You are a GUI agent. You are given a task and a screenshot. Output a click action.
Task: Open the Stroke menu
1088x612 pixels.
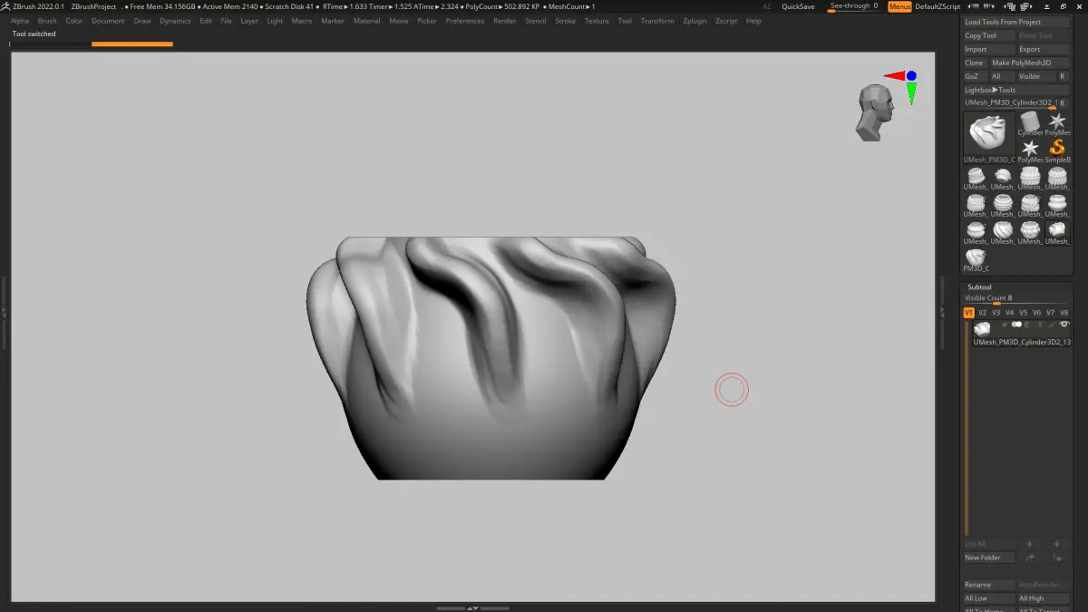pos(565,21)
